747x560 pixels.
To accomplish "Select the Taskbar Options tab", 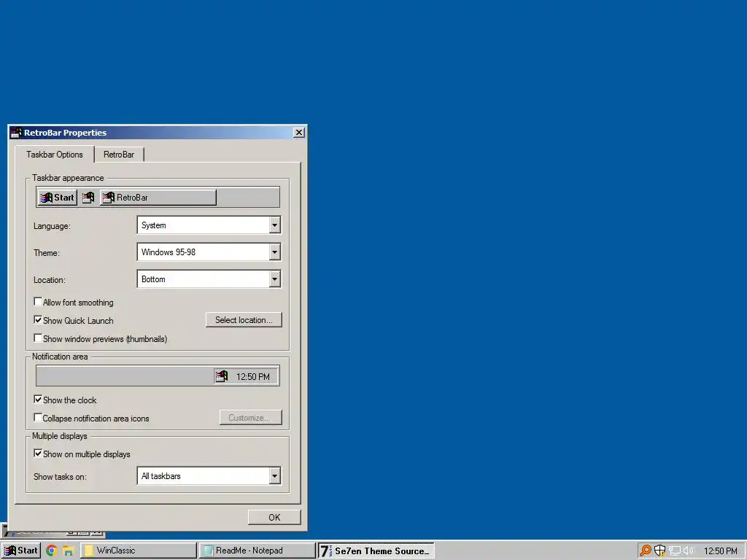I will (54, 155).
